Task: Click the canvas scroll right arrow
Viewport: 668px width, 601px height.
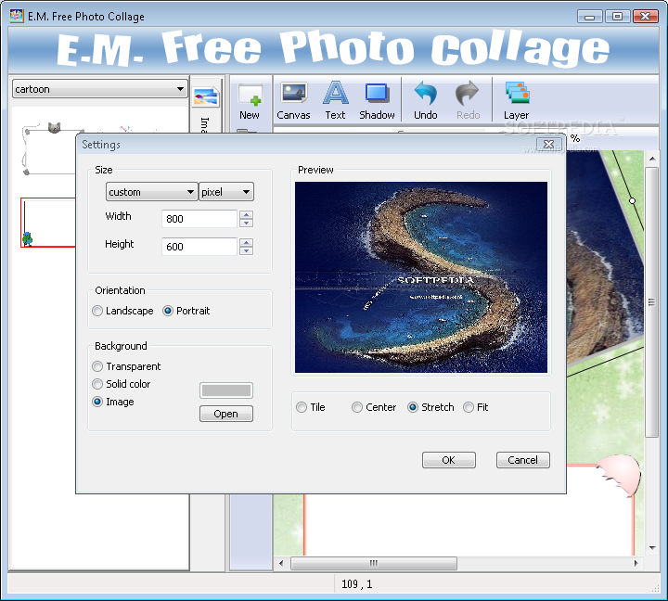Action: pyautogui.click(x=636, y=563)
